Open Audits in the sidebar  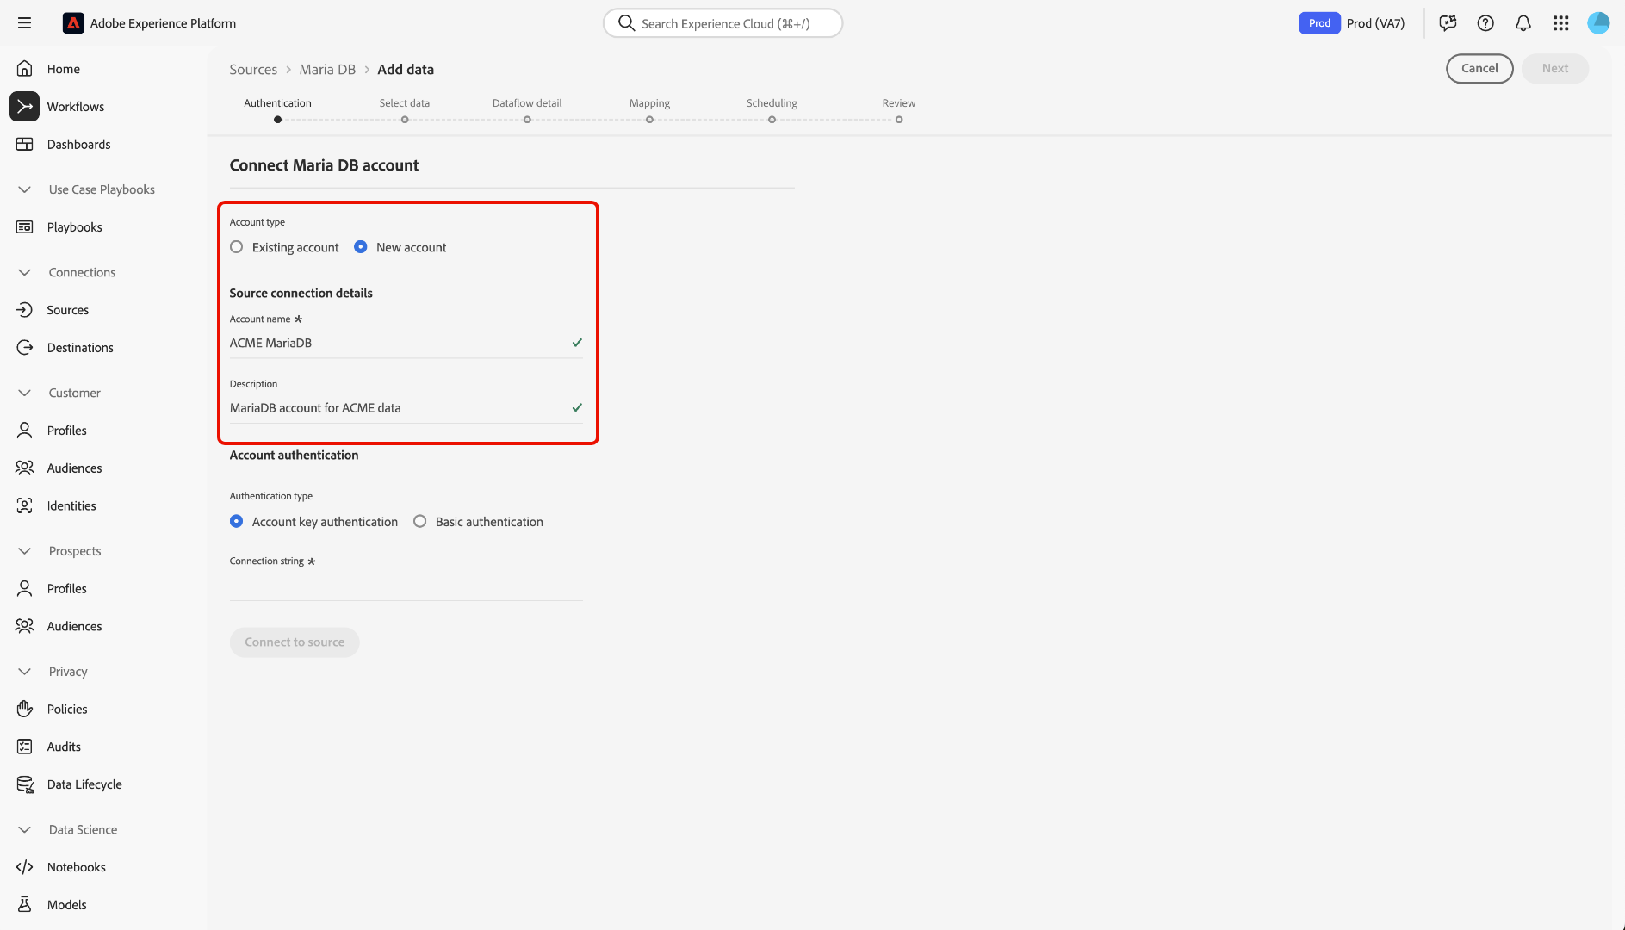pos(64,747)
